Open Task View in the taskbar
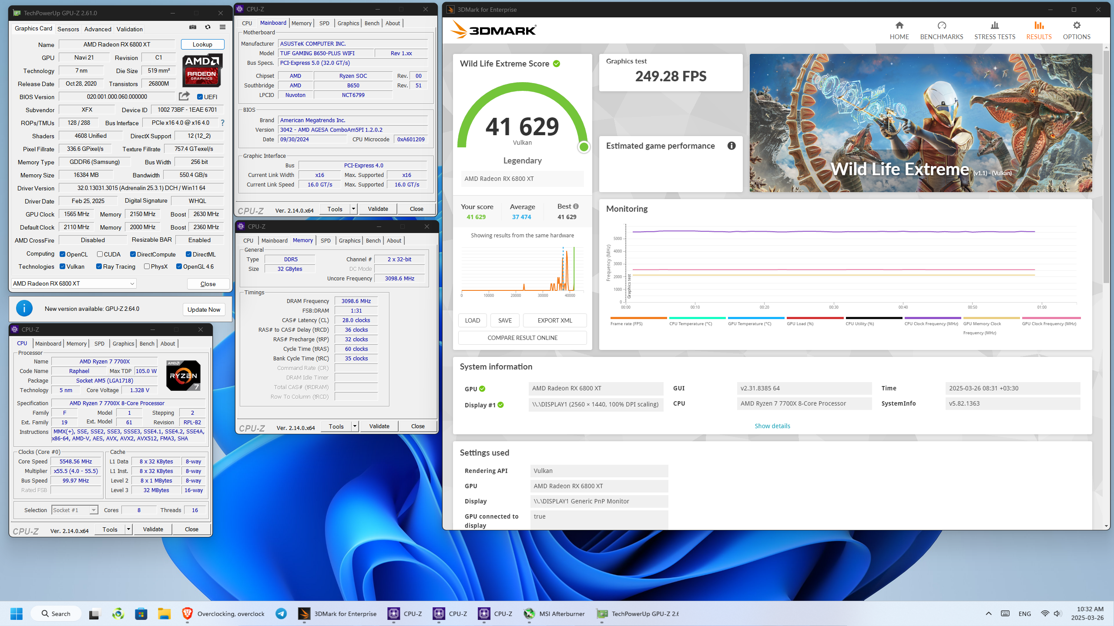The image size is (1114, 626). tap(94, 614)
